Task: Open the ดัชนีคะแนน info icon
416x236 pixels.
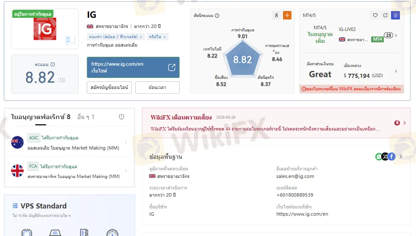Action: (217, 16)
